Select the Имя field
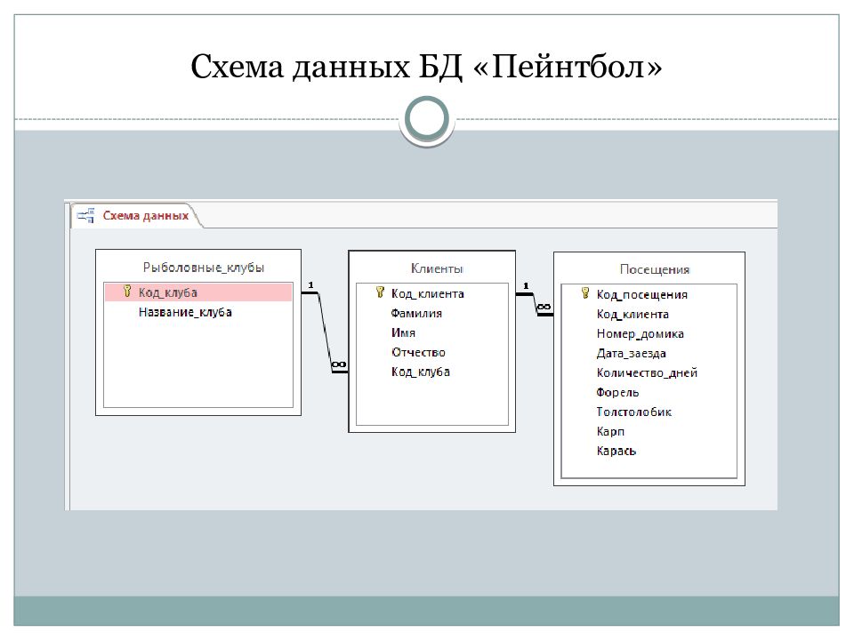This screenshot has height=640, width=854. click(x=403, y=333)
